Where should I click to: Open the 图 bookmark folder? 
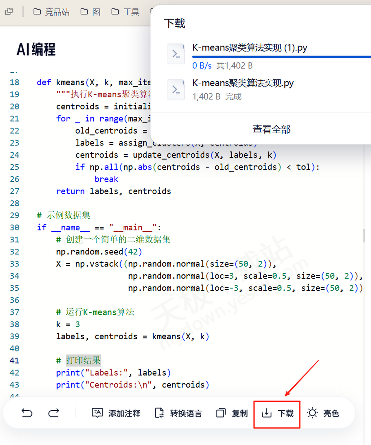pyautogui.click(x=91, y=12)
